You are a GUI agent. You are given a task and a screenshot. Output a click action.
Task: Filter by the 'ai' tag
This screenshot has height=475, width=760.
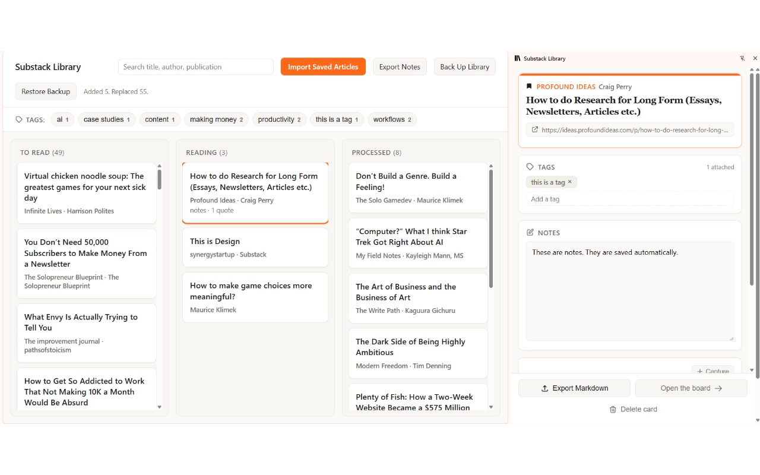(x=63, y=119)
